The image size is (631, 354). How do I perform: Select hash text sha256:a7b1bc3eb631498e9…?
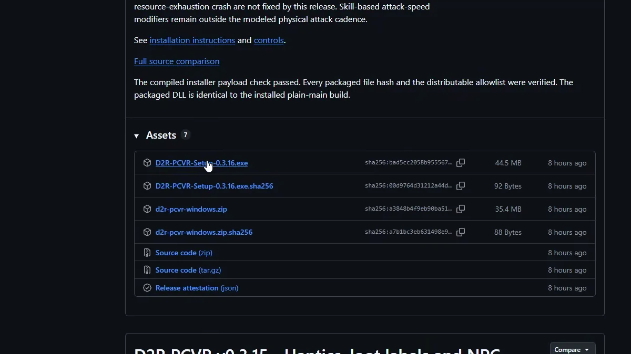coord(408,232)
